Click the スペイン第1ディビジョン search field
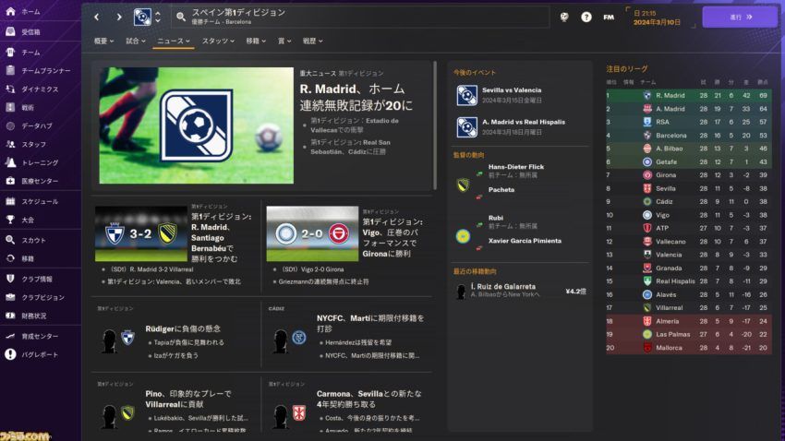The image size is (785, 441). (359, 17)
